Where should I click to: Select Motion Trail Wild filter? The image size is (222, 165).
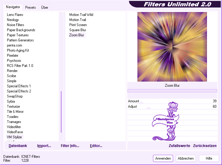81,15
